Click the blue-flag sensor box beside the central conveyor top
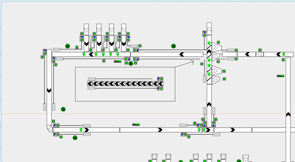This screenshot has height=162, width=295. (x=204, y=33)
